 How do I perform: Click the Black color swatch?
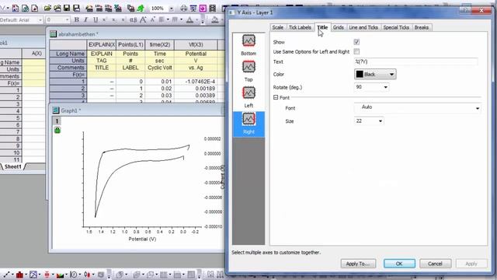click(x=360, y=75)
